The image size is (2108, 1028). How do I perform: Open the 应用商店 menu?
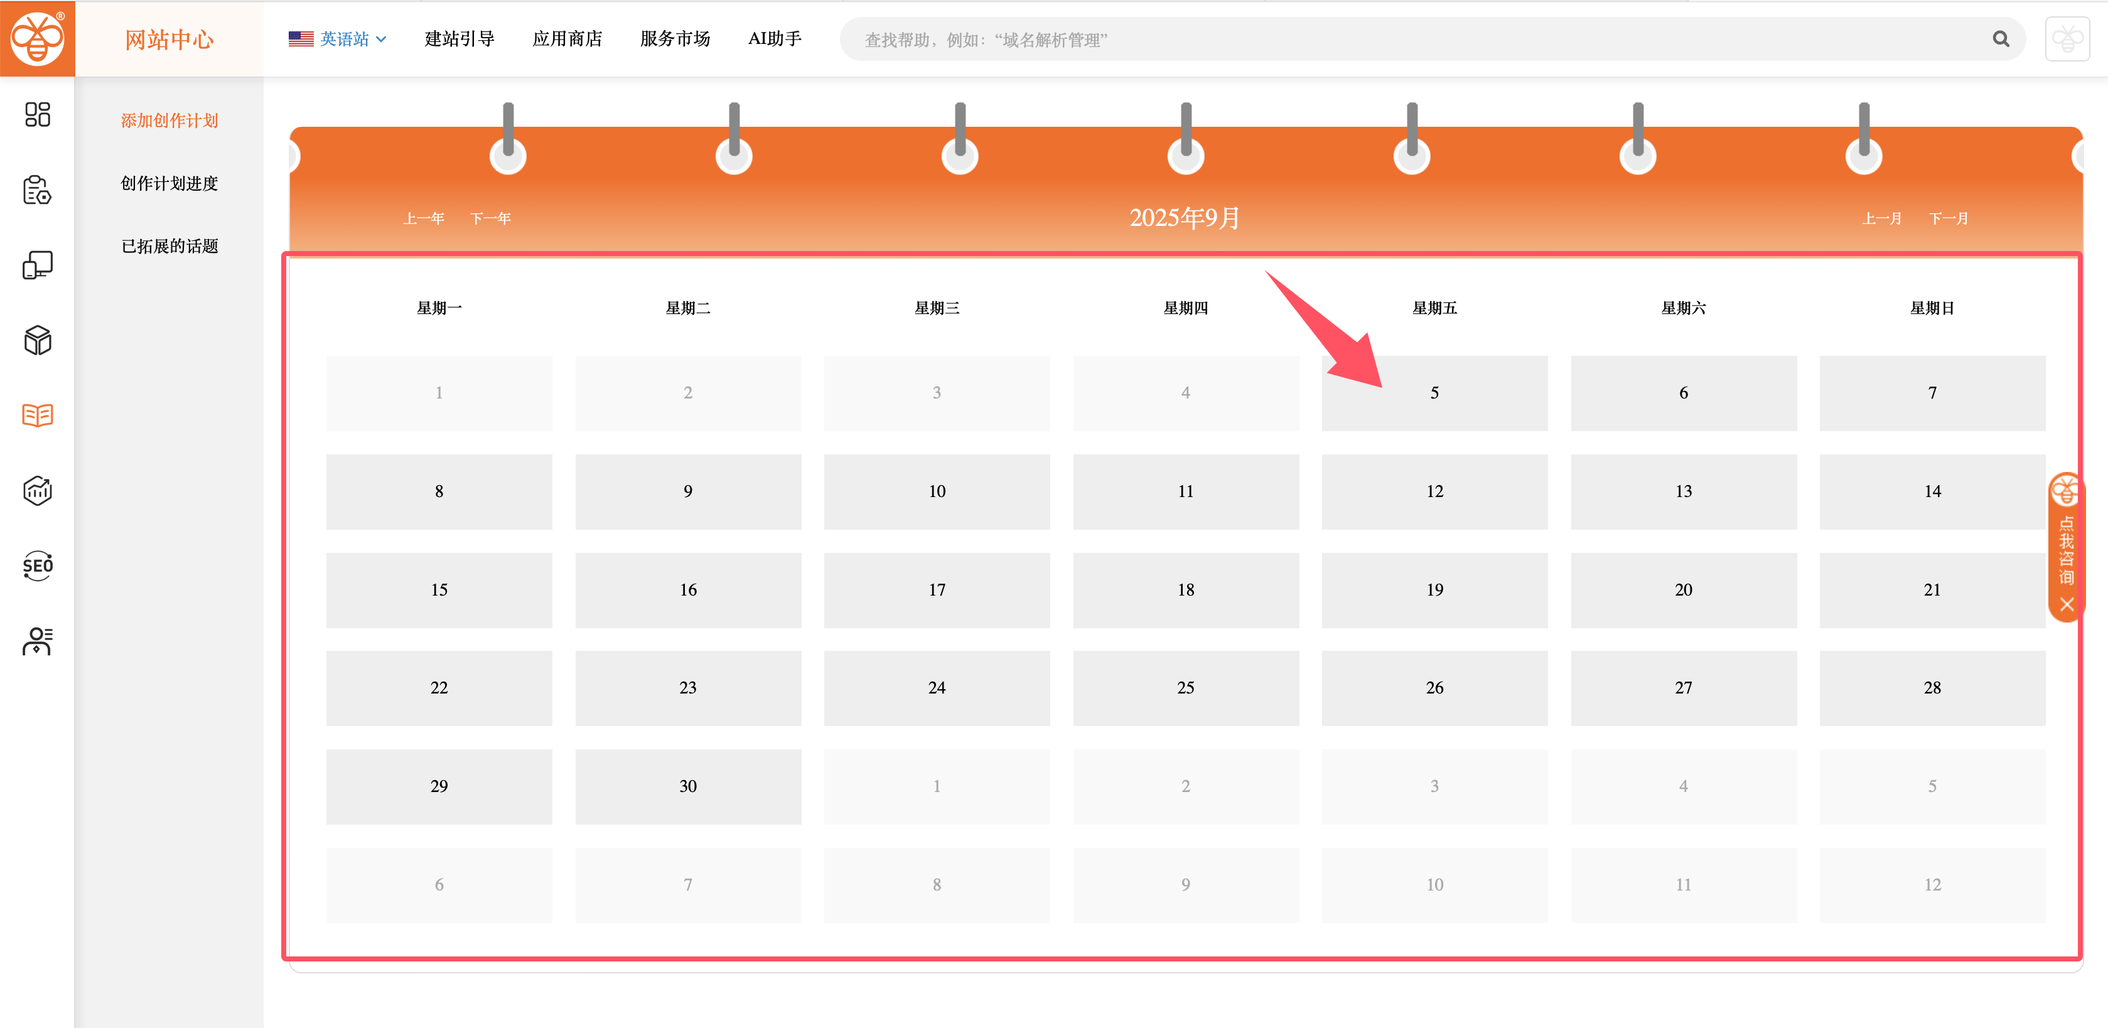(x=567, y=40)
